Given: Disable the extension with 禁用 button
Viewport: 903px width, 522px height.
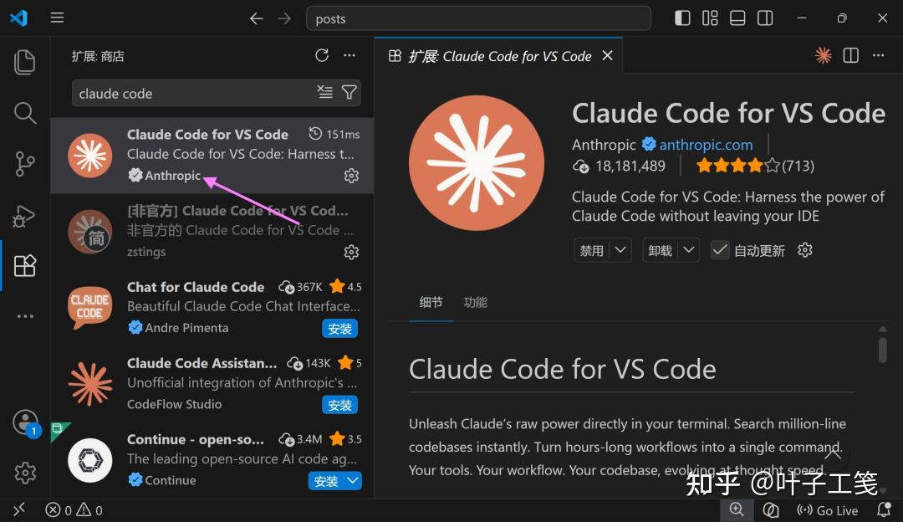Looking at the screenshot, I should [591, 251].
